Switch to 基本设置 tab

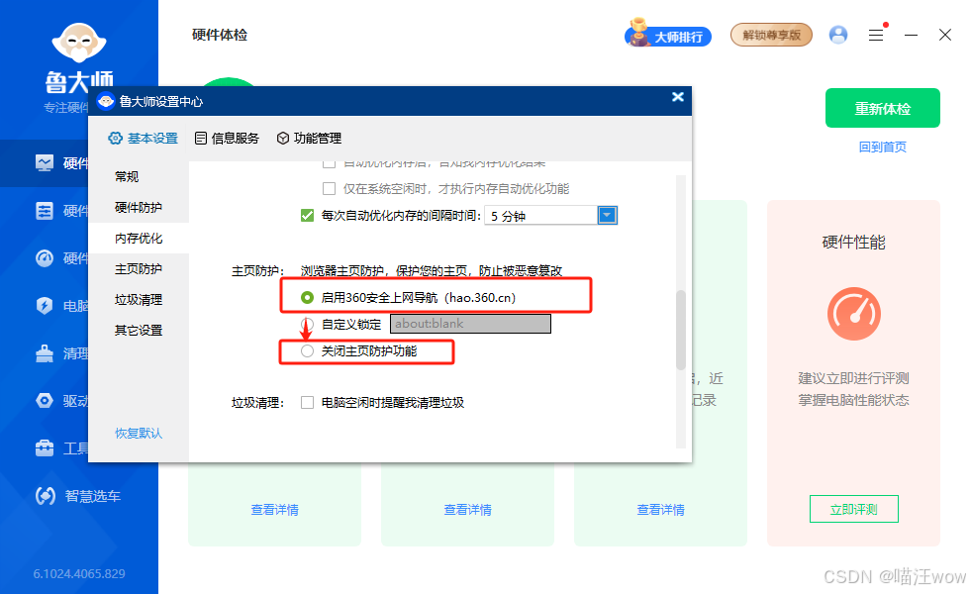(x=143, y=138)
